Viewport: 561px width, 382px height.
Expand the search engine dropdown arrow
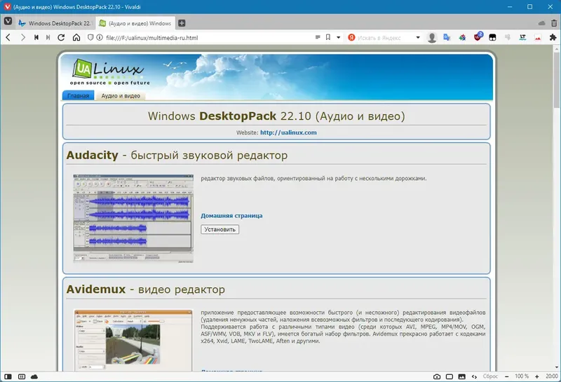(x=418, y=38)
